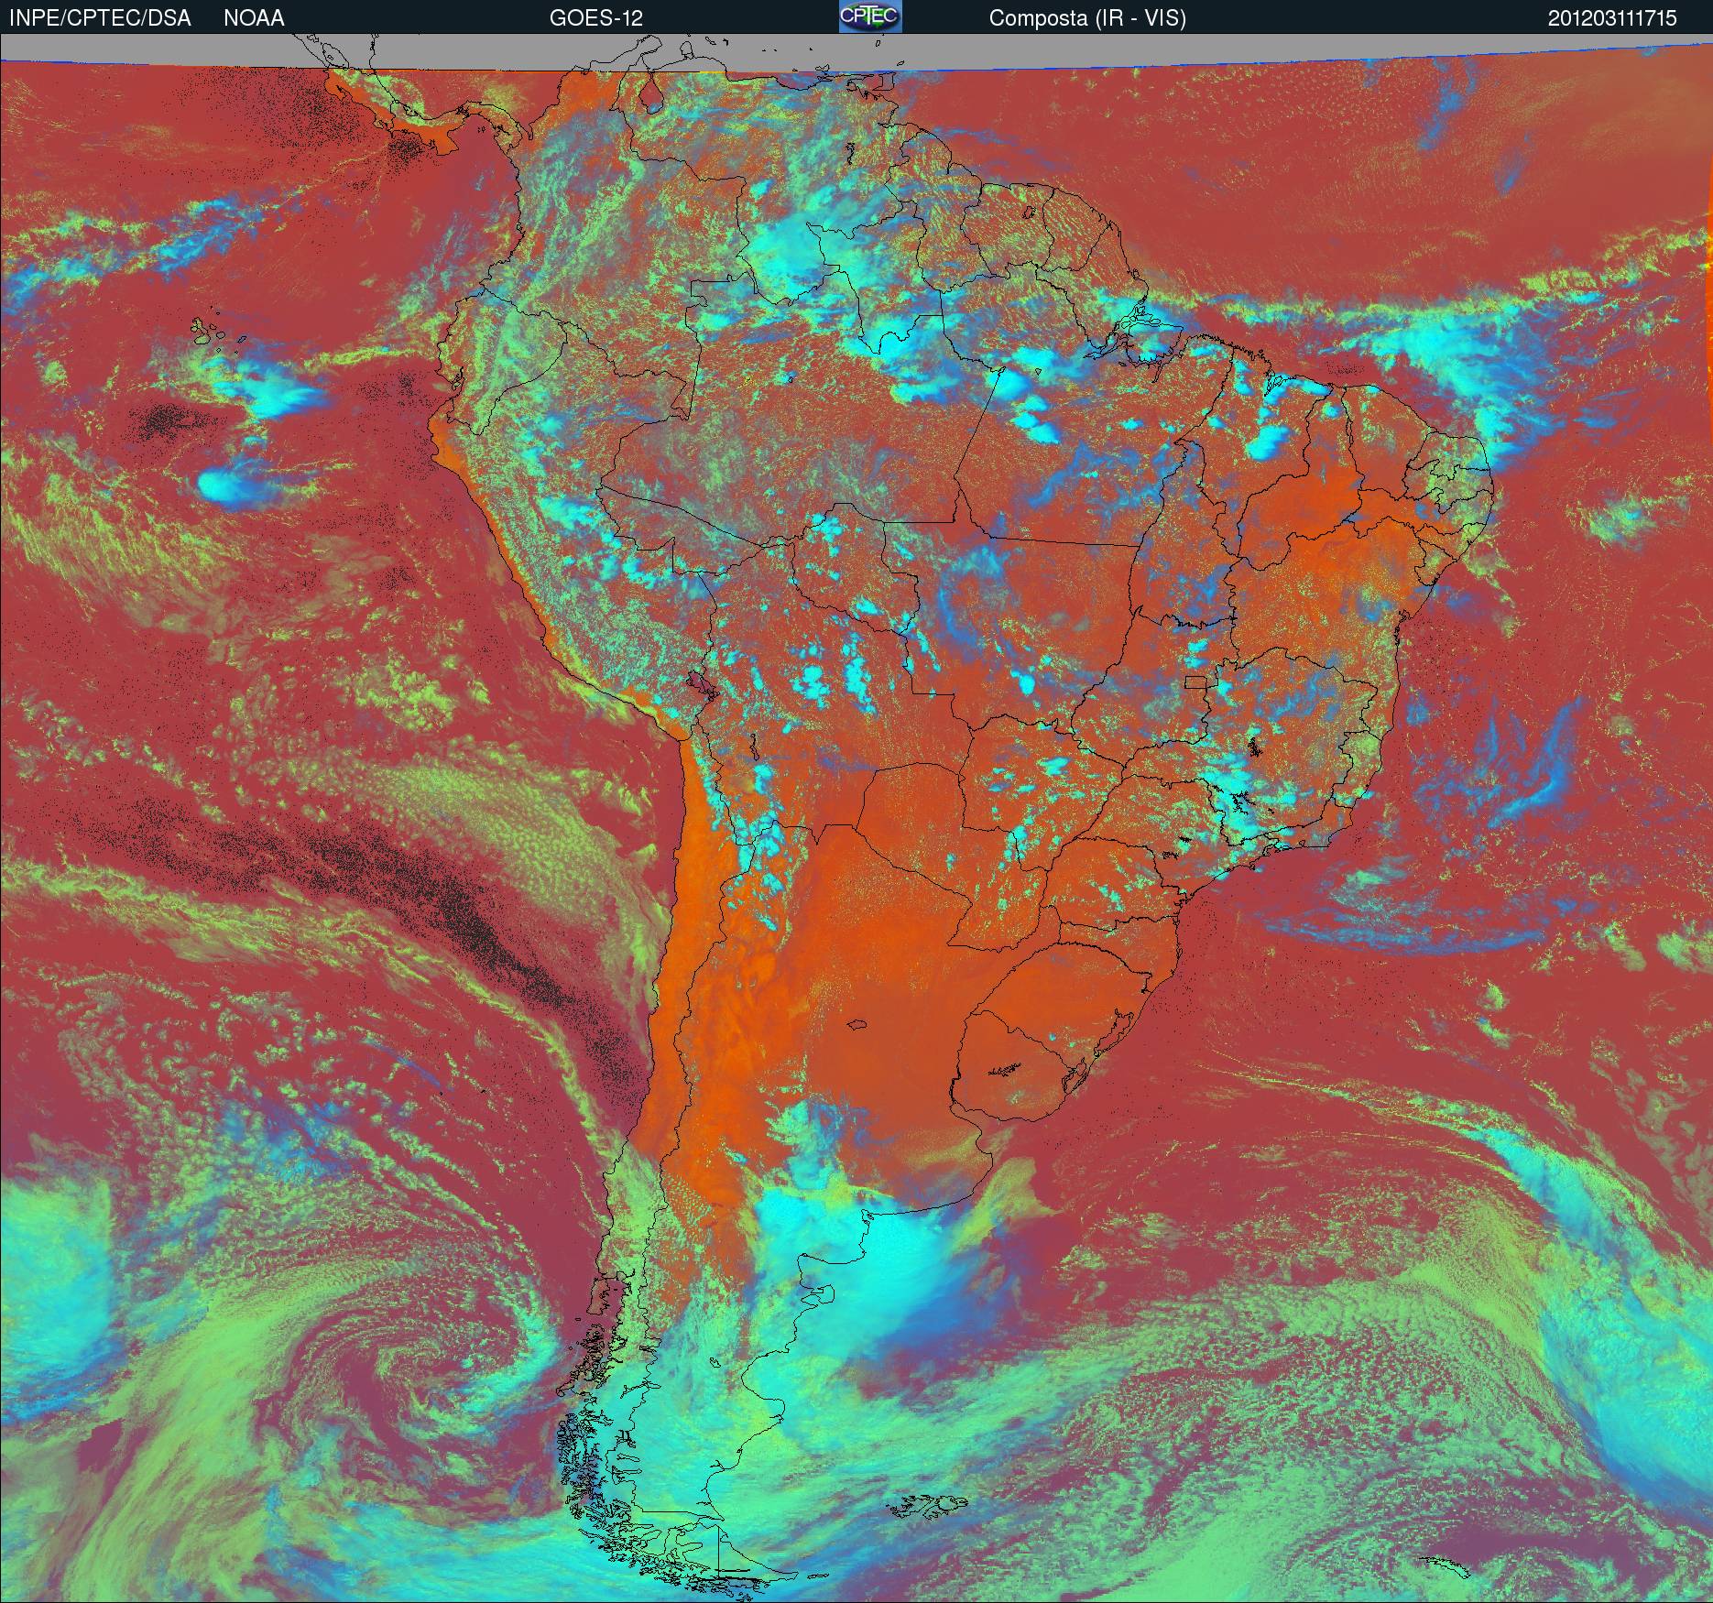Click the 201203111715 timestamp
Viewport: 1713px width, 1603px height.
pyautogui.click(x=1612, y=17)
